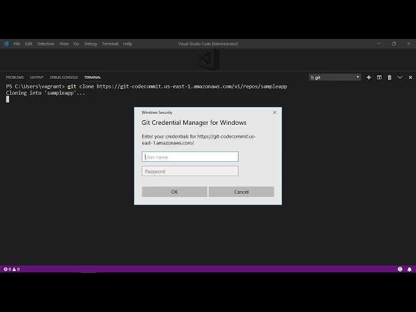Open the Help menu
The image size is (416, 312).
click(127, 44)
